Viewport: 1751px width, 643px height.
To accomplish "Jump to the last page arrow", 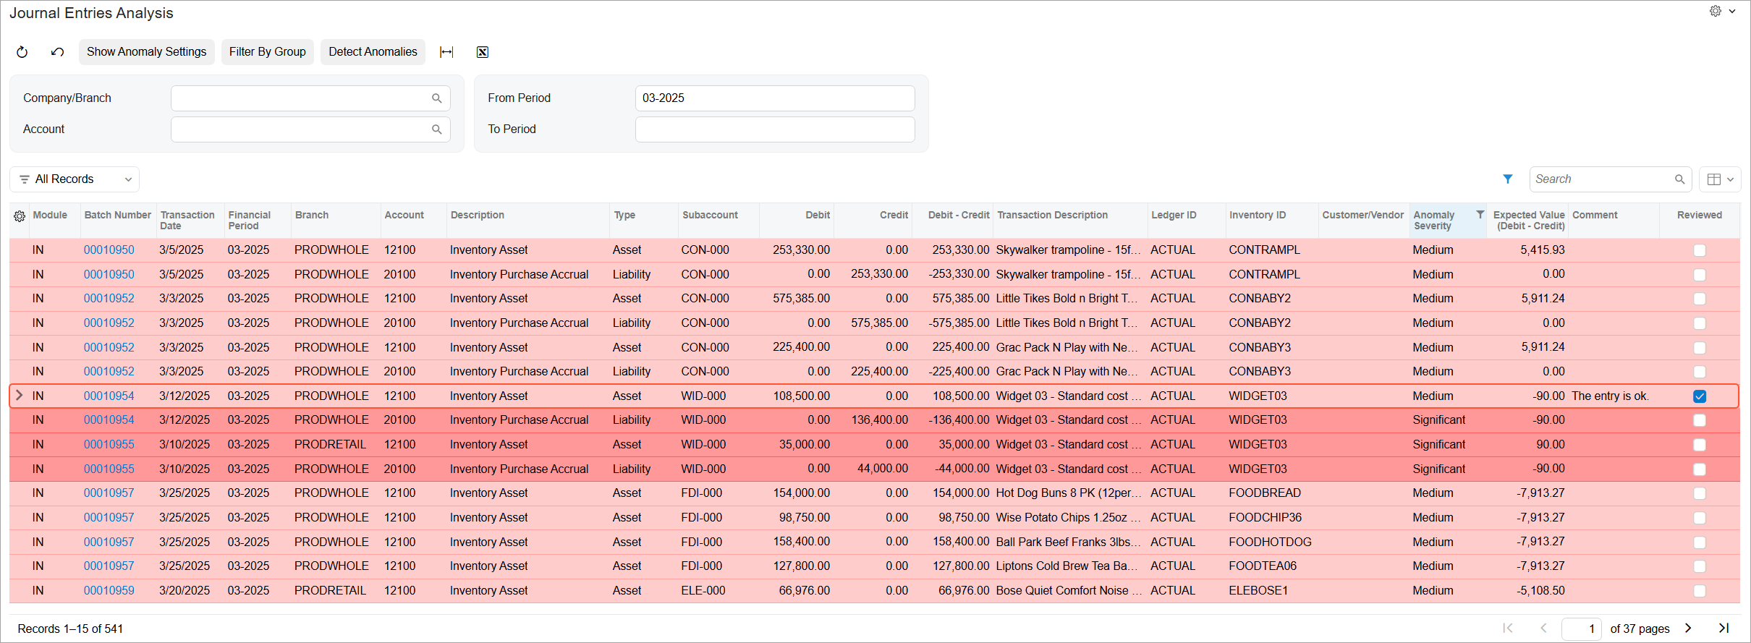I will [1724, 628].
